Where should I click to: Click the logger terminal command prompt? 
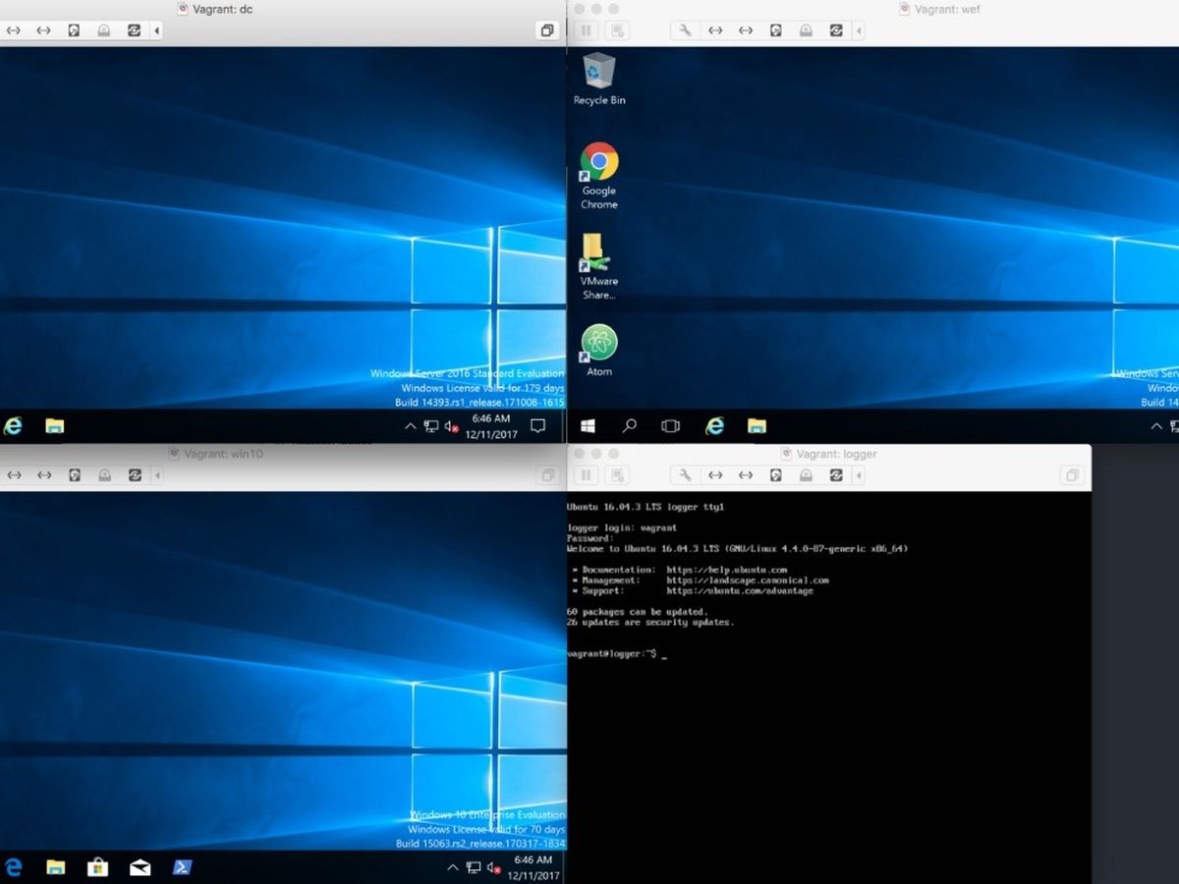(664, 654)
